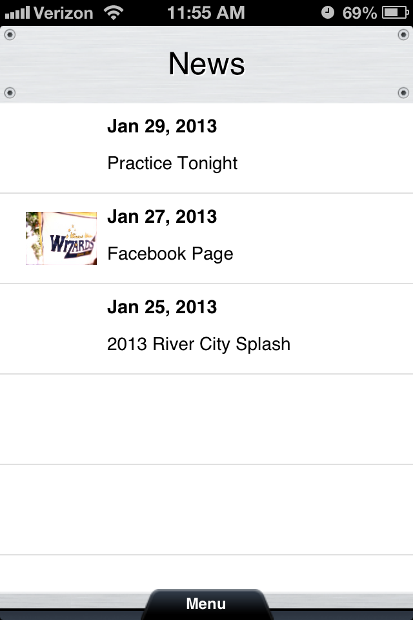The height and width of the screenshot is (620, 413).
Task: Open the 2013 River City Splash article
Action: pos(199,344)
